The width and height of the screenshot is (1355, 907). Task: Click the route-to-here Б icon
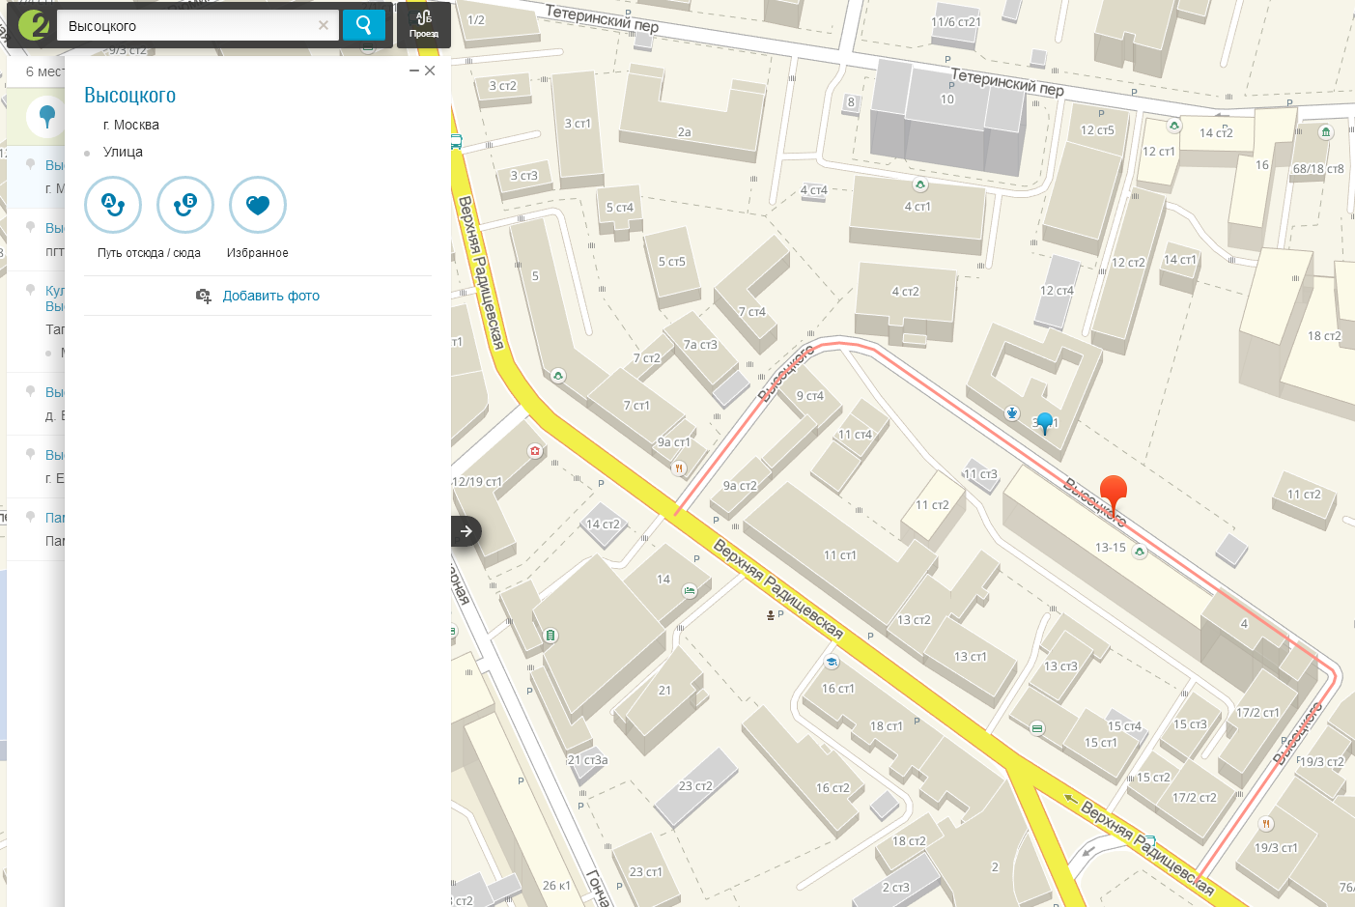coord(185,205)
